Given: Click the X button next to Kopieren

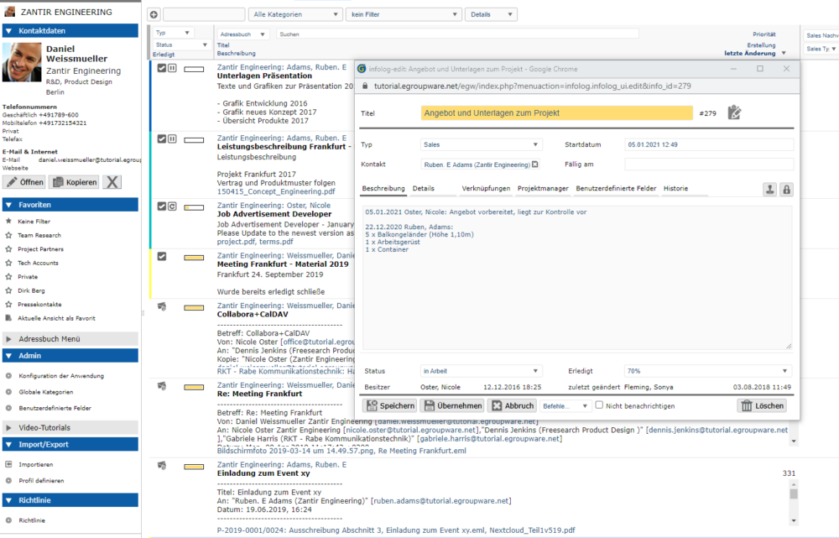Looking at the screenshot, I should click(x=112, y=182).
